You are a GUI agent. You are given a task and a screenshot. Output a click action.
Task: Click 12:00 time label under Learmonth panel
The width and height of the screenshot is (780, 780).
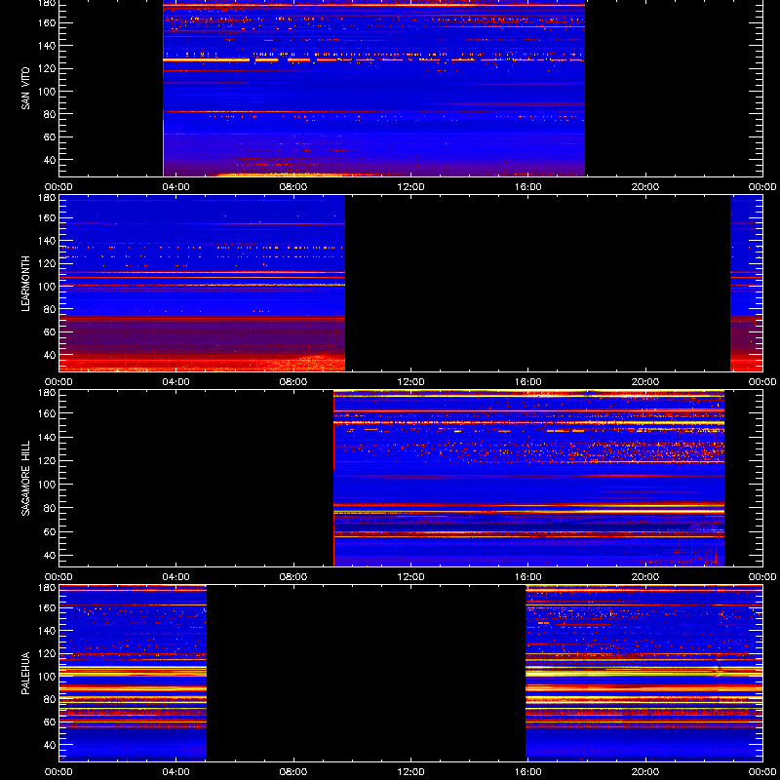[410, 382]
